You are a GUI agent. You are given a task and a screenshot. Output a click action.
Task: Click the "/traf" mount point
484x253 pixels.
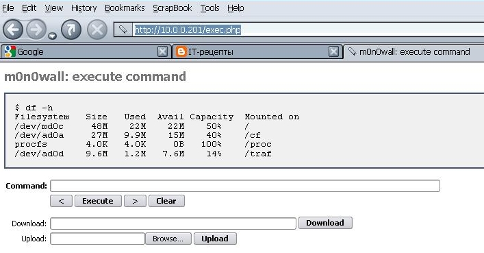point(258,154)
